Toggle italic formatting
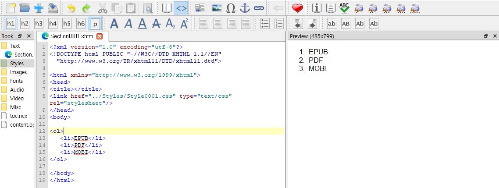The height and width of the screenshot is (188, 499). coord(128,24)
